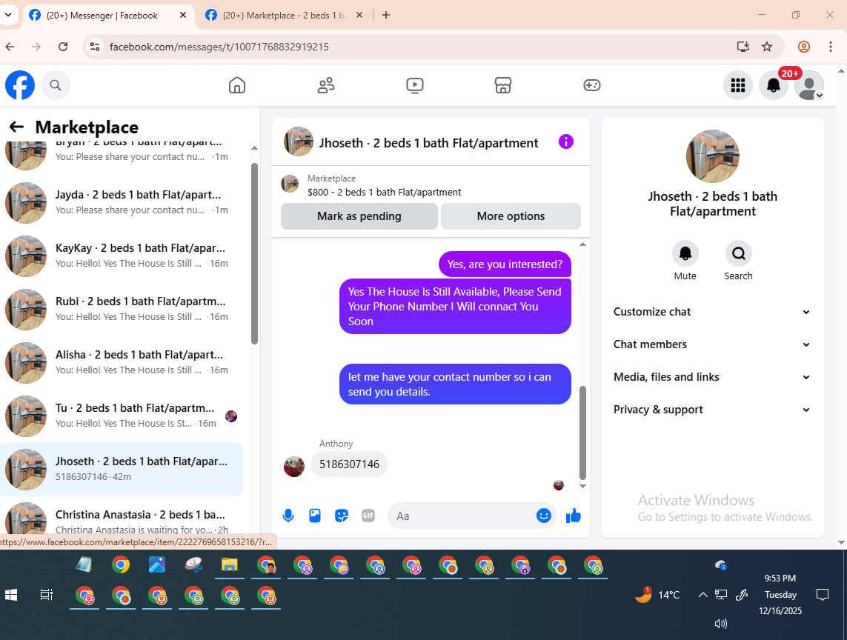This screenshot has width=847, height=640.
Task: Open the Facebook menu grid icon
Action: pos(738,85)
